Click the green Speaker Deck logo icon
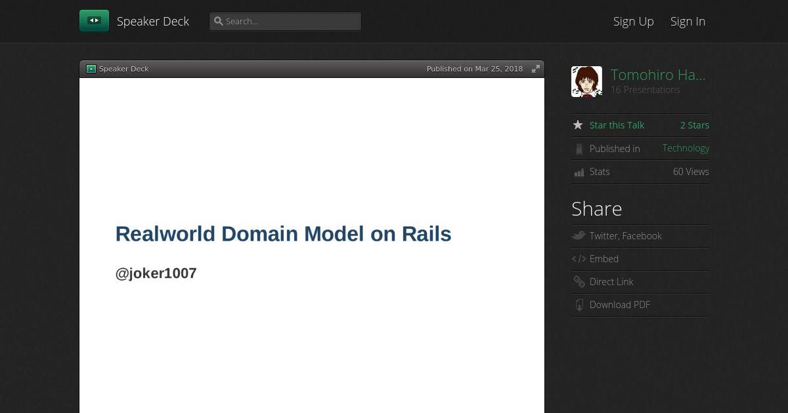788x413 pixels. point(94,21)
